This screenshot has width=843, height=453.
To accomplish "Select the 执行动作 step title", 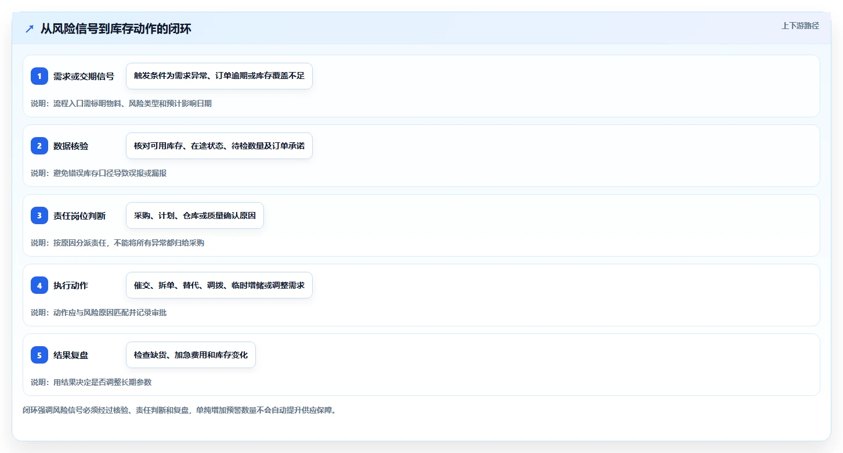I will (x=71, y=285).
